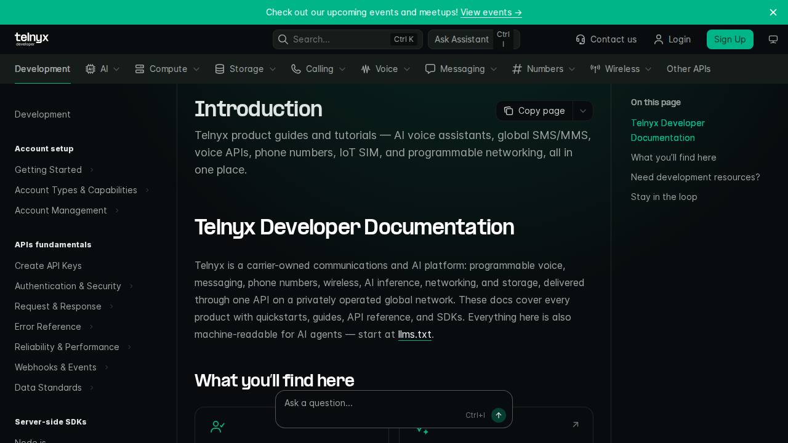Expand Account Types & Capabilities section
This screenshot has height=443, width=788.
tap(147, 190)
